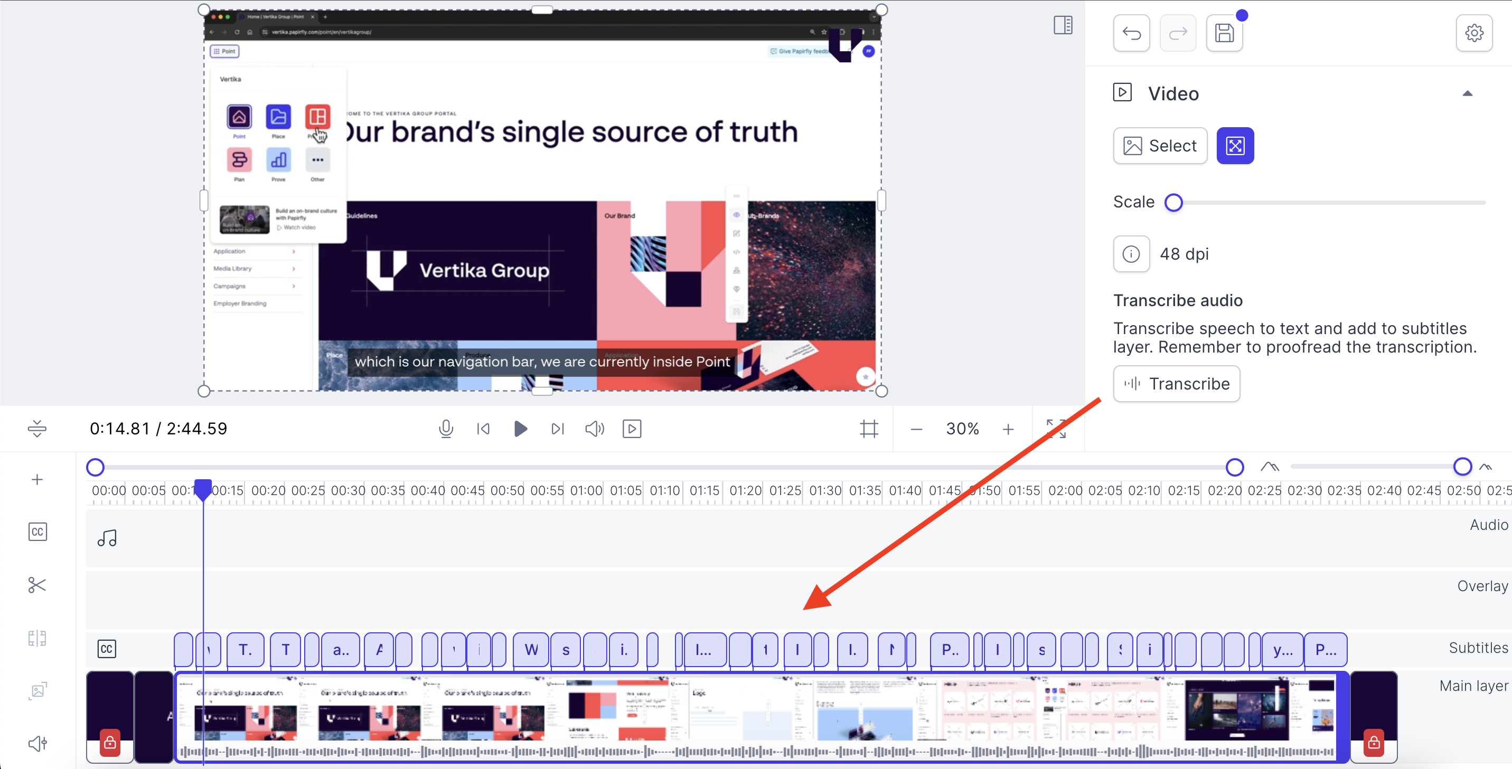Open the preview play-in-box icon
Image resolution: width=1512 pixels, height=769 pixels.
tap(632, 429)
